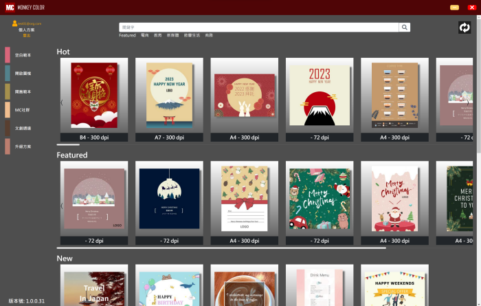Open the 升級方案 upgrade plan item
This screenshot has width=481, height=306.
pyautogui.click(x=8, y=147)
